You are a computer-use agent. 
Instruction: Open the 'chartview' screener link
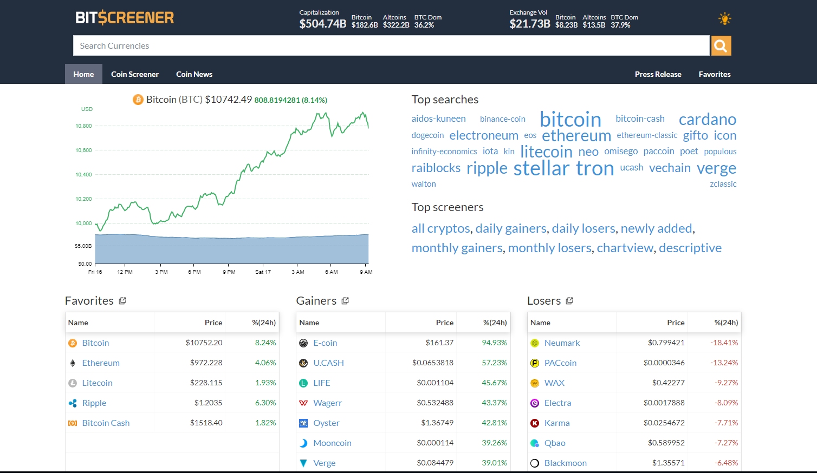pos(625,248)
